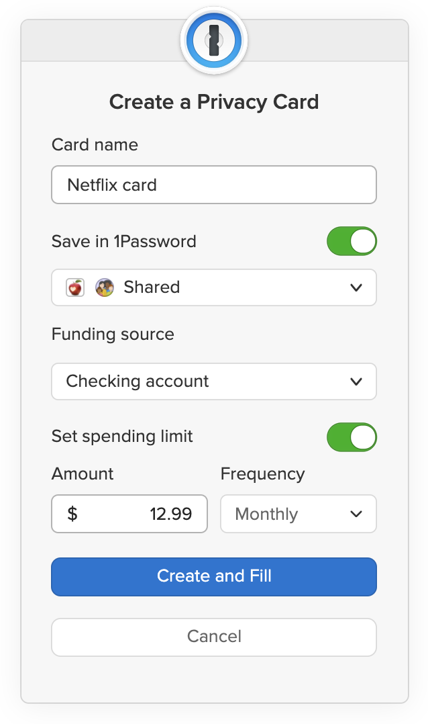
Task: Click the Frequency label
Action: tap(262, 473)
